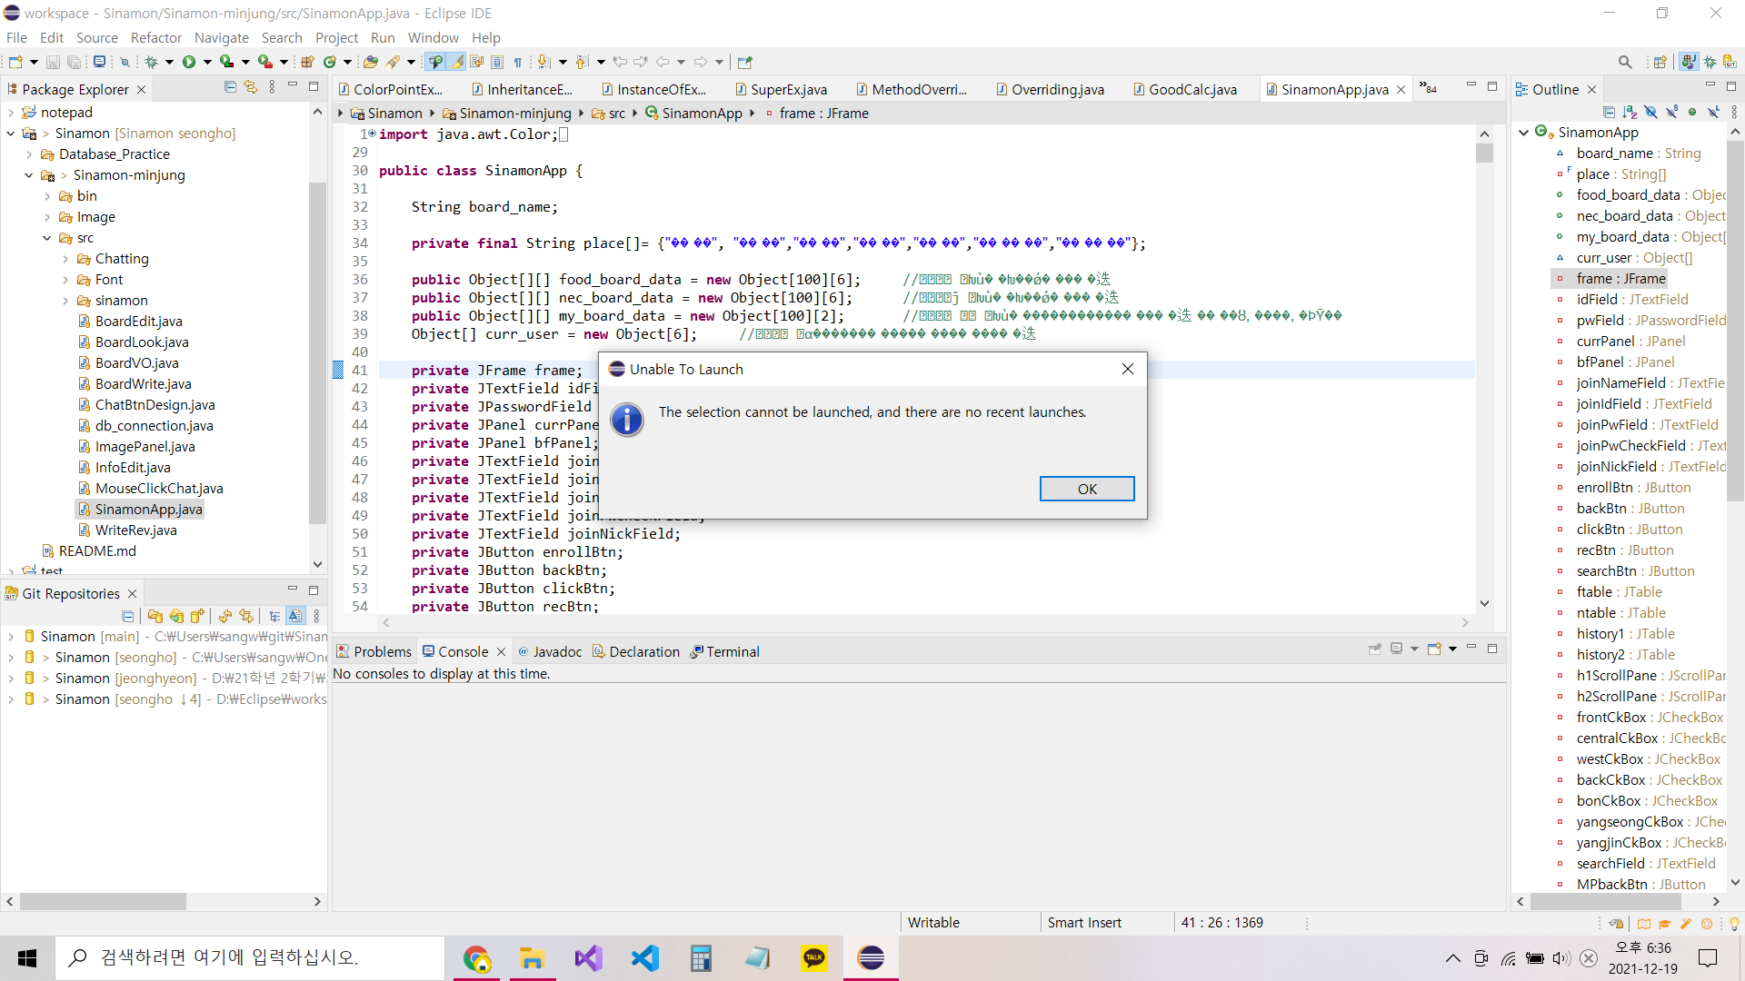Toggle Hide Static Members in Outline
This screenshot has width=1745, height=981.
coord(1671,112)
